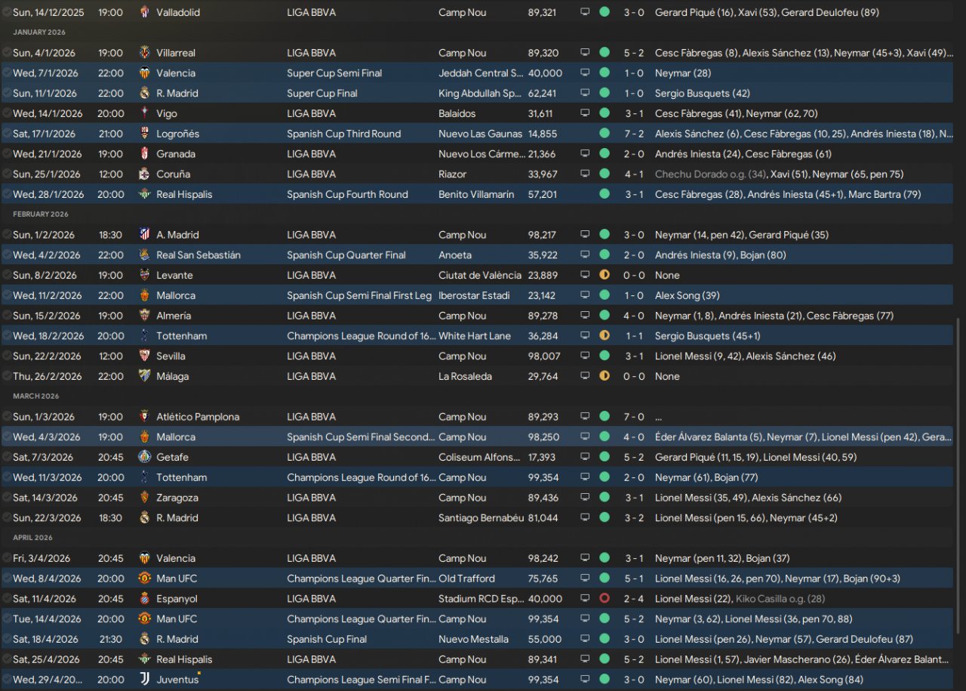Click the tick icon beside the Getafe fixture date
The width and height of the screenshot is (966, 691).
pyautogui.click(x=7, y=458)
